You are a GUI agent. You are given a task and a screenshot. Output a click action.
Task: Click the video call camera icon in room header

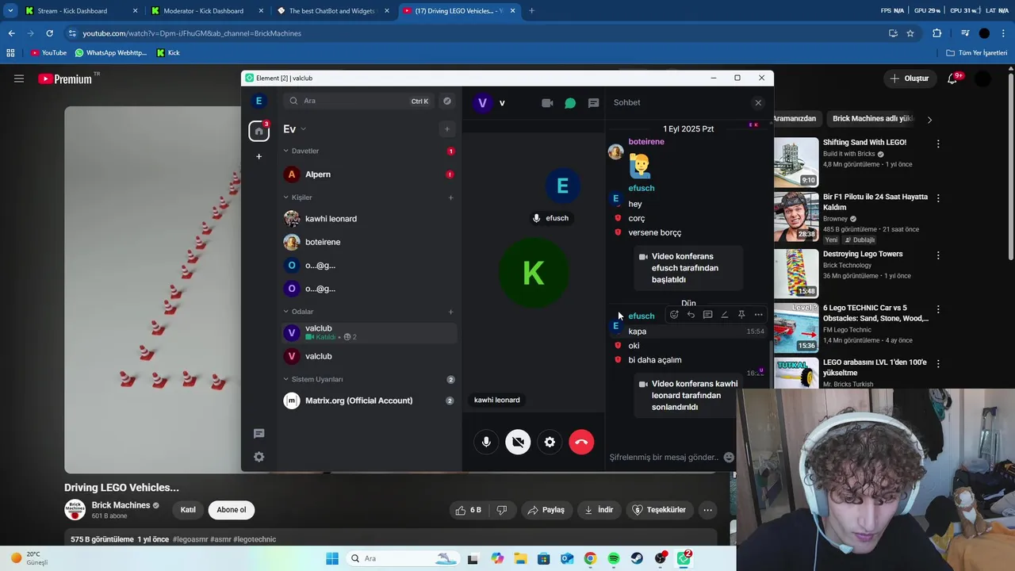547,103
